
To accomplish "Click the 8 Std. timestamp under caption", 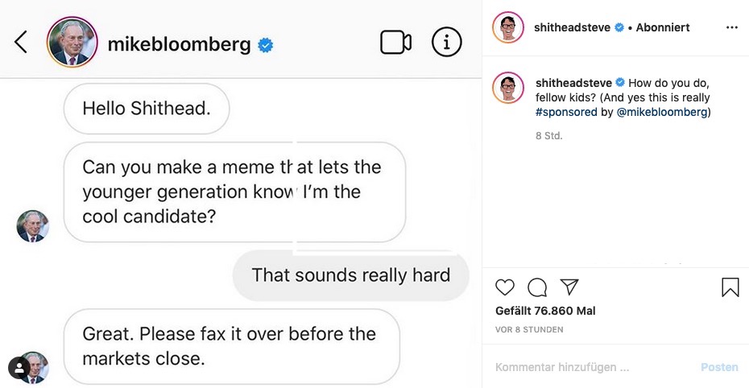I will 548,136.
